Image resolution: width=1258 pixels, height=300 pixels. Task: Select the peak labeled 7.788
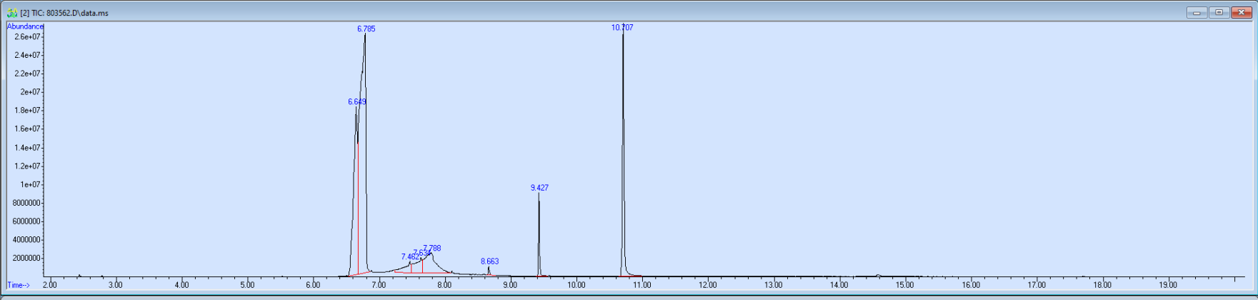(x=432, y=248)
